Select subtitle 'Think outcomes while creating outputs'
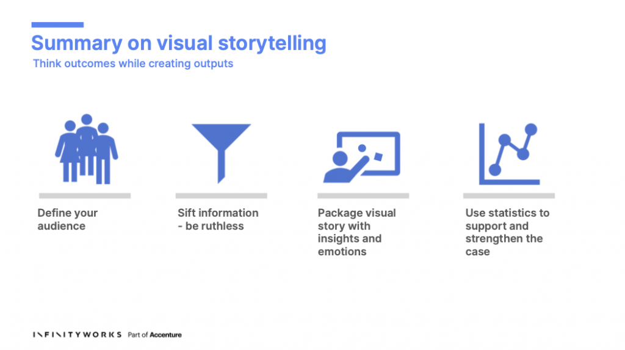Screen dimensions: 625x350 (132, 64)
